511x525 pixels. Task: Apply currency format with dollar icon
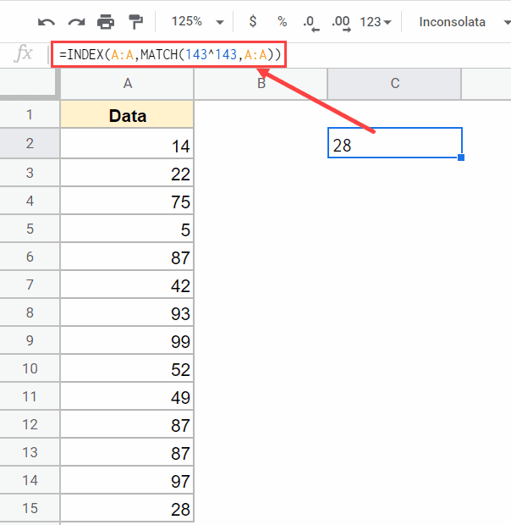point(253,22)
